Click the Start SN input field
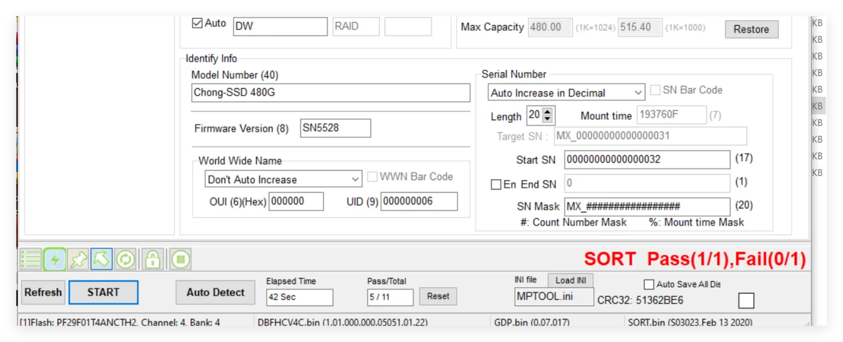Viewport: 843px width, 342px height. pyautogui.click(x=647, y=160)
